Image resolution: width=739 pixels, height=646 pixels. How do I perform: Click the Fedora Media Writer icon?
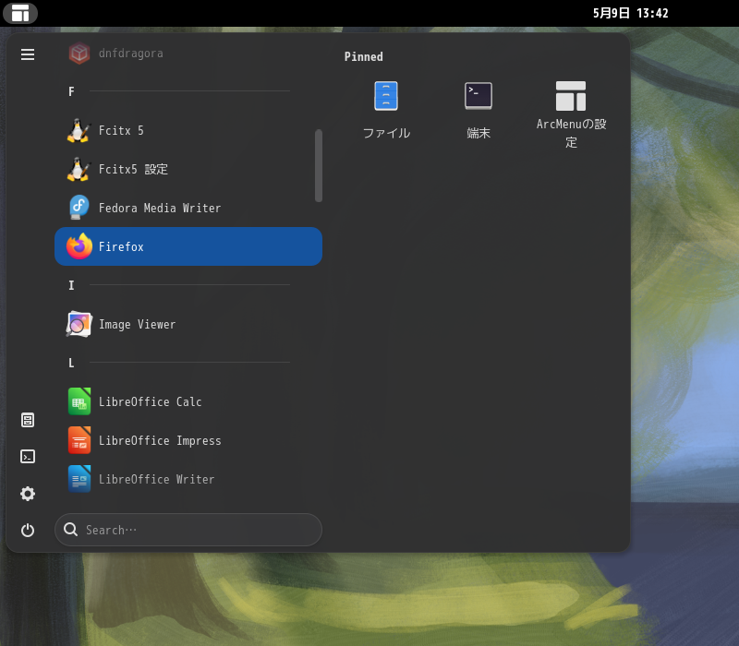pos(79,209)
